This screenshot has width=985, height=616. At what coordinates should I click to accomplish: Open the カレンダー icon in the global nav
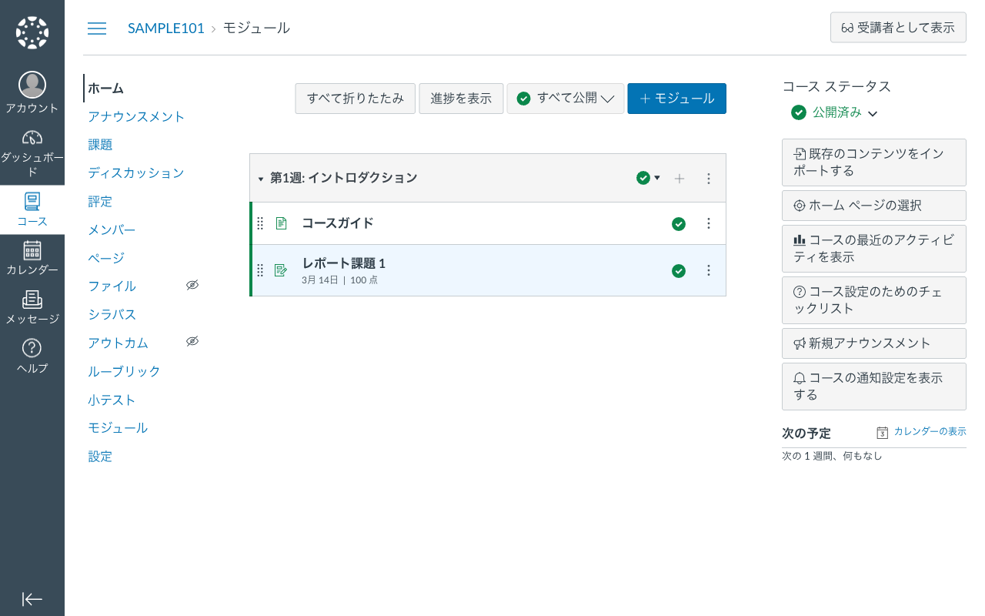point(32,250)
